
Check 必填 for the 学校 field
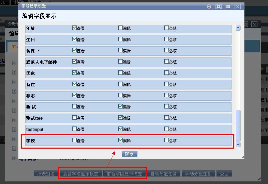point(166,140)
